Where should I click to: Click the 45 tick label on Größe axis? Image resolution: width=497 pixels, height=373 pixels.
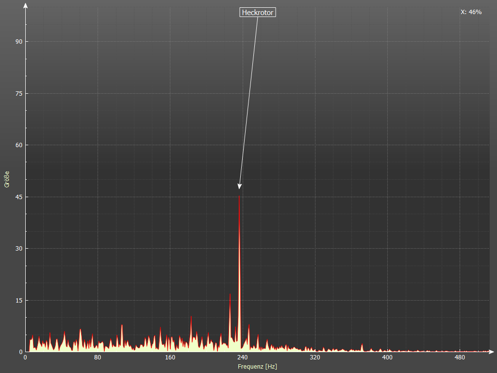click(x=19, y=197)
